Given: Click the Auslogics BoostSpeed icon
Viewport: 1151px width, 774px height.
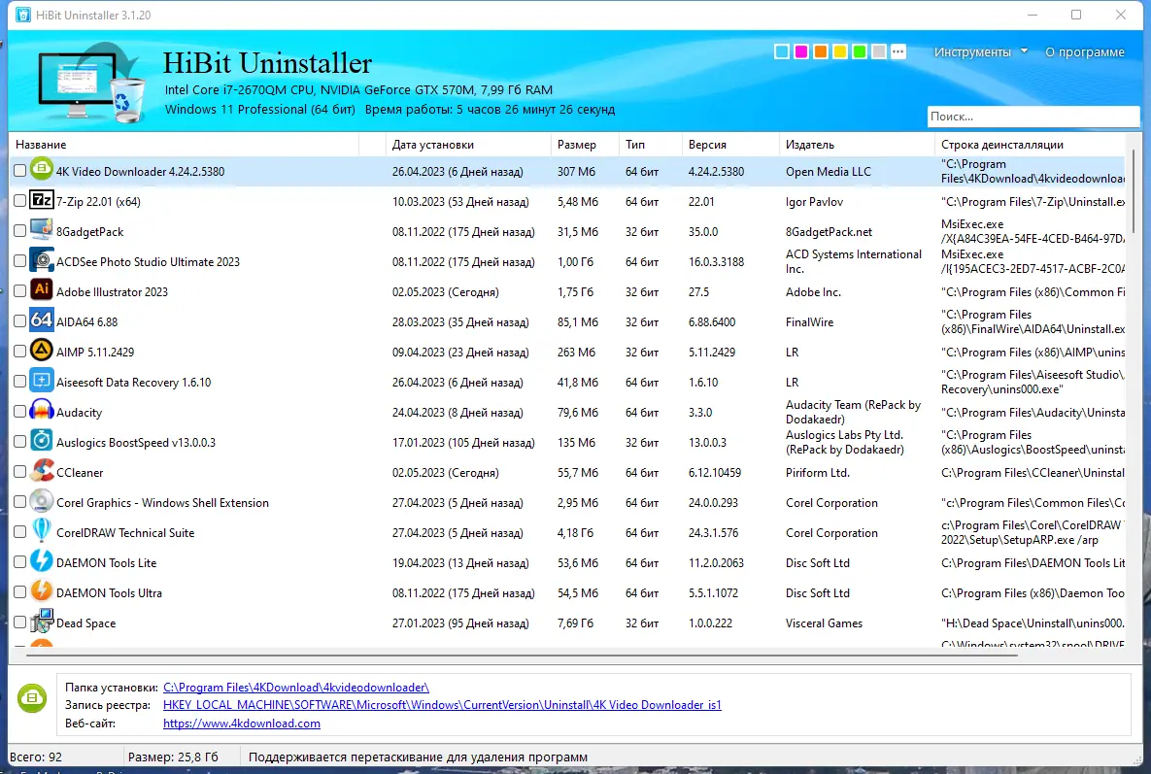Looking at the screenshot, I should click(42, 441).
